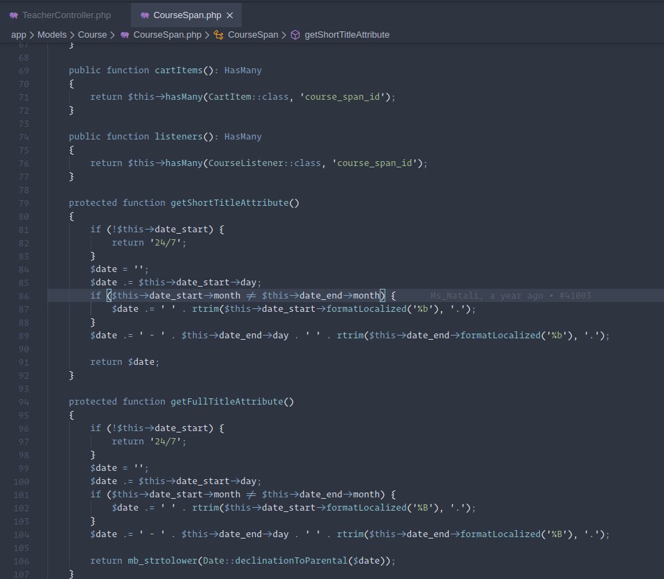Click the HasMany return type on line 69
664x579 pixels.
click(243, 70)
